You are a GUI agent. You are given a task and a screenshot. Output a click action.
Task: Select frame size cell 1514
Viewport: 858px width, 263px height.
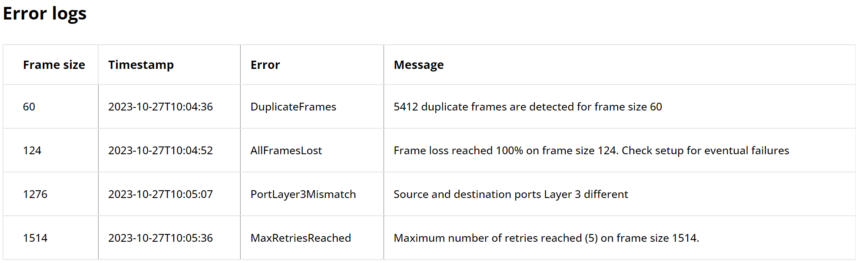(x=35, y=238)
